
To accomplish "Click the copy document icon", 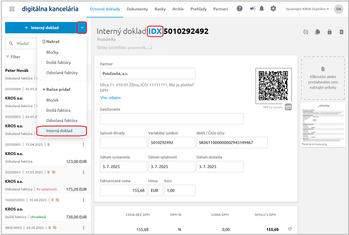I will tap(318, 32).
